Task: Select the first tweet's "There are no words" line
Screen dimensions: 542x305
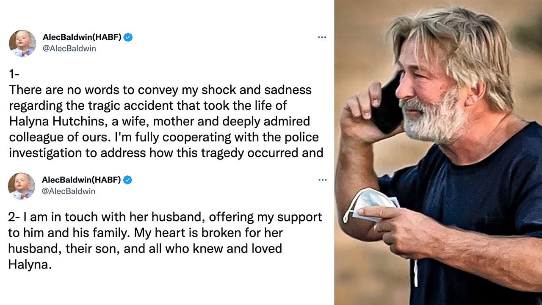Action: [160, 90]
